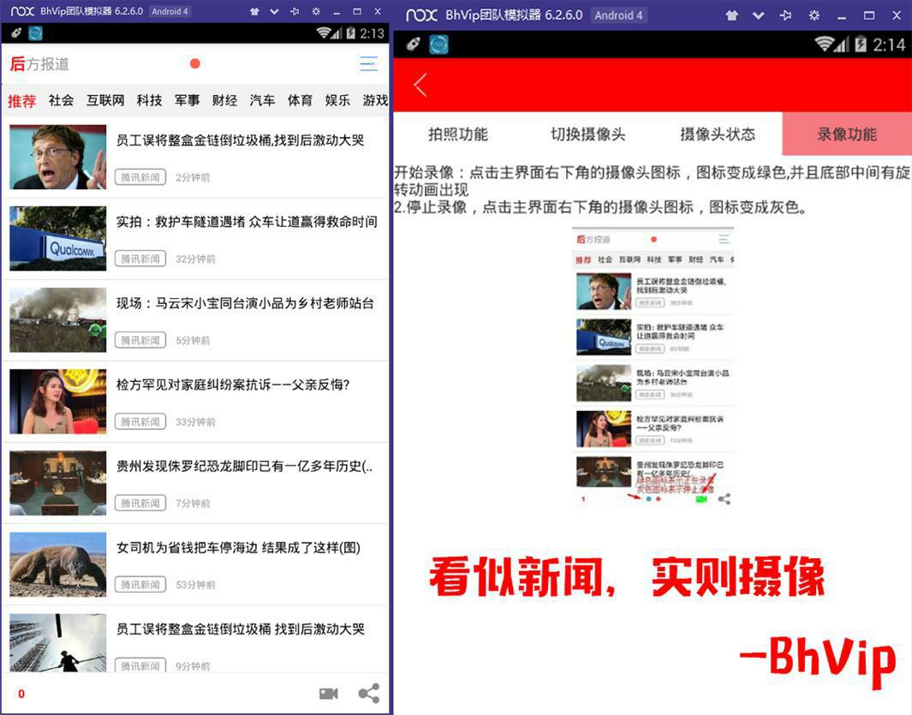Viewport: 912px width, 715px height.
Task: Click the left window's pin icon in title bar
Action: pos(295,11)
